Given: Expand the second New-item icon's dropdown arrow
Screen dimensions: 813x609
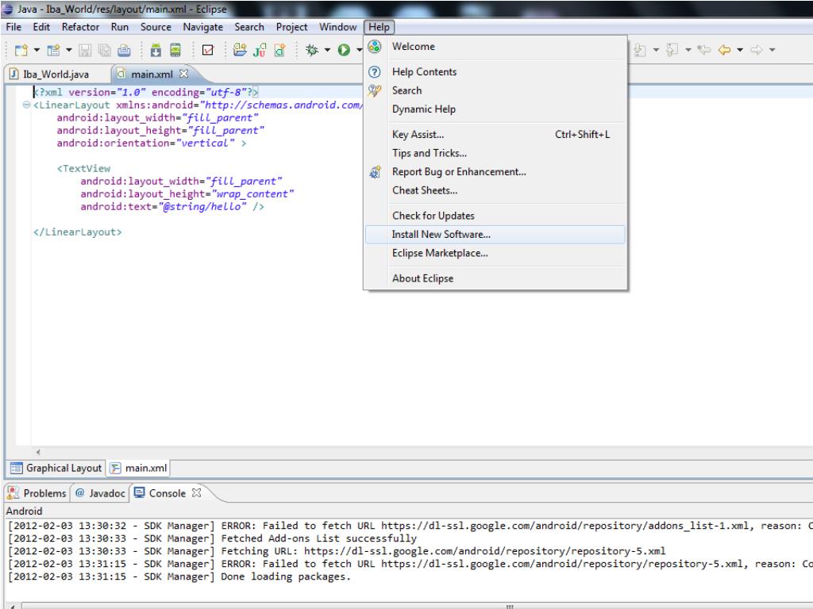Looking at the screenshot, I should pos(68,50).
